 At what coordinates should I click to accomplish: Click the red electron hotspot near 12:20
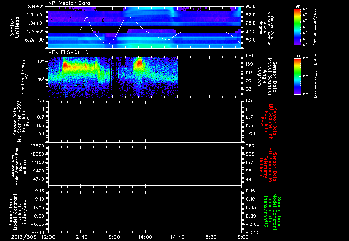tap(66, 66)
